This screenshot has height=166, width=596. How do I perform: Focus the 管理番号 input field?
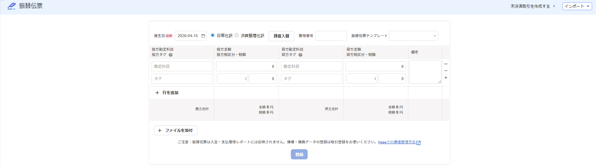pos(331,36)
